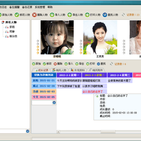Click the search icon in the people tree search box
The image size is (141, 141).
pyautogui.click(x=27, y=131)
